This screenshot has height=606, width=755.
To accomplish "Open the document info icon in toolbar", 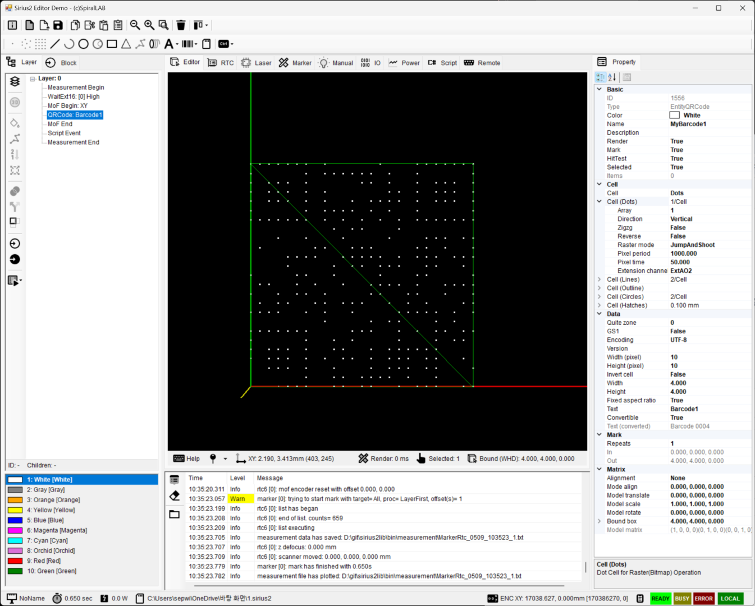I will (12, 25).
